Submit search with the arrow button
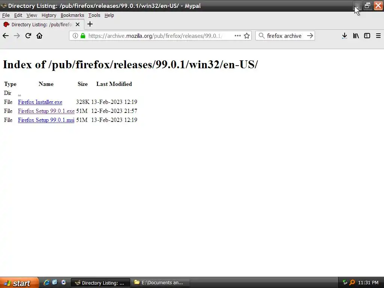Screen dimensions: 384x288 310,36
